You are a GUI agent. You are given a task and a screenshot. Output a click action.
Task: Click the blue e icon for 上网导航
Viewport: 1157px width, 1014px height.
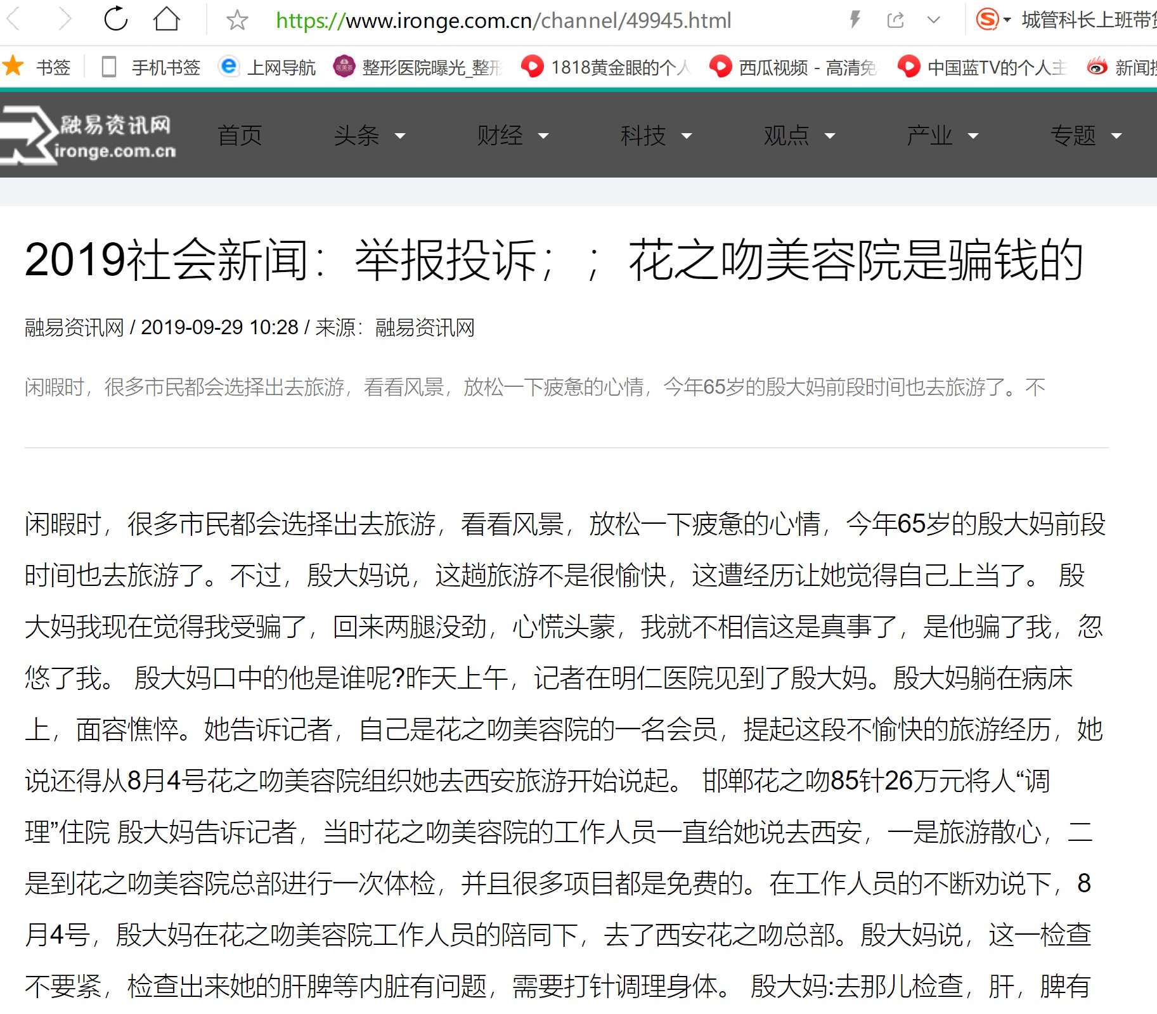click(x=228, y=66)
